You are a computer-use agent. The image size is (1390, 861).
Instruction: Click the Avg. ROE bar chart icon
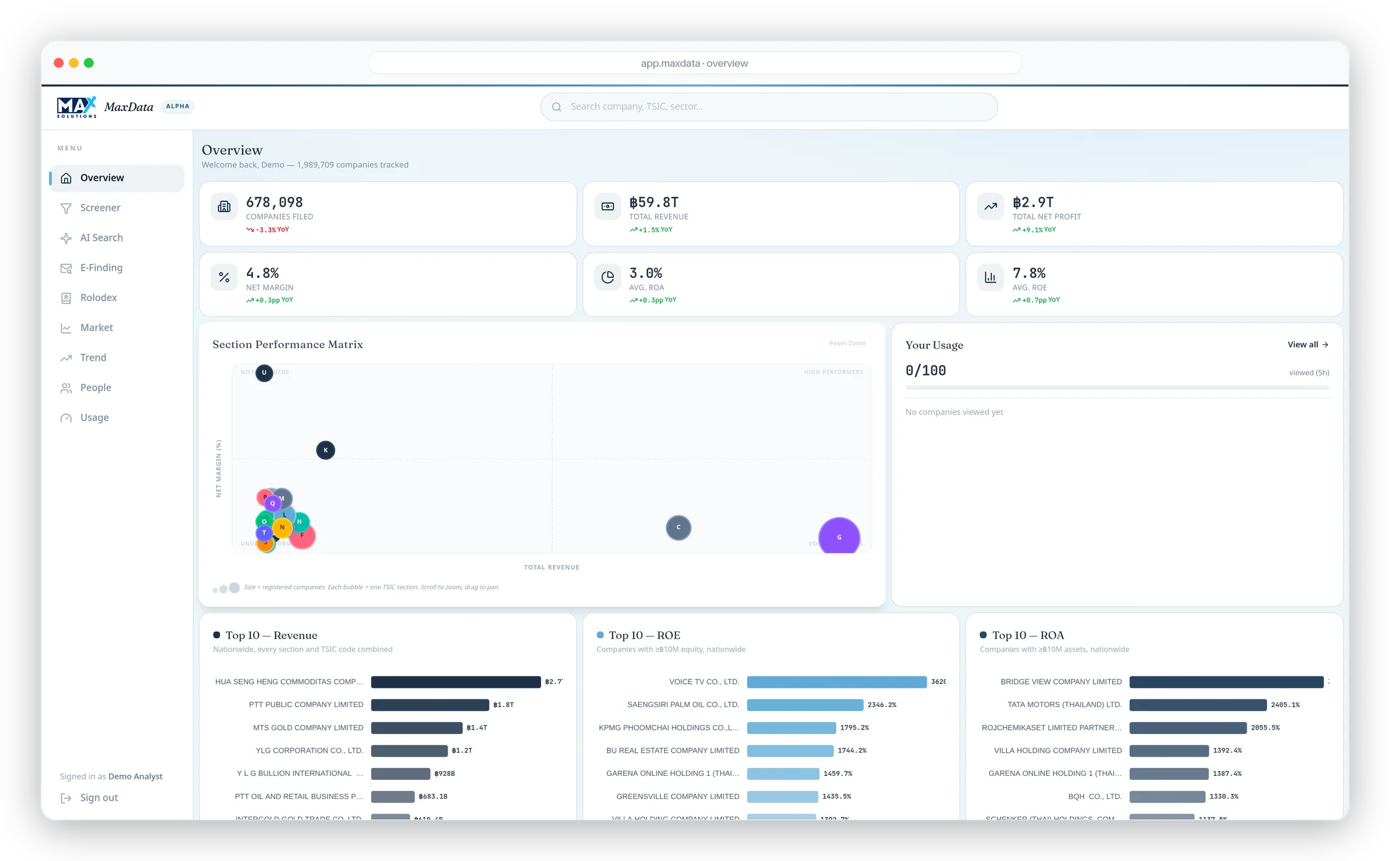[x=990, y=277]
